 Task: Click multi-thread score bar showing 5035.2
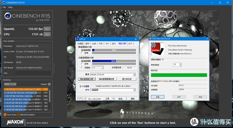click(x=114, y=61)
